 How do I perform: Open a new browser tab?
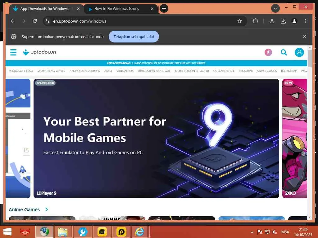click(164, 8)
